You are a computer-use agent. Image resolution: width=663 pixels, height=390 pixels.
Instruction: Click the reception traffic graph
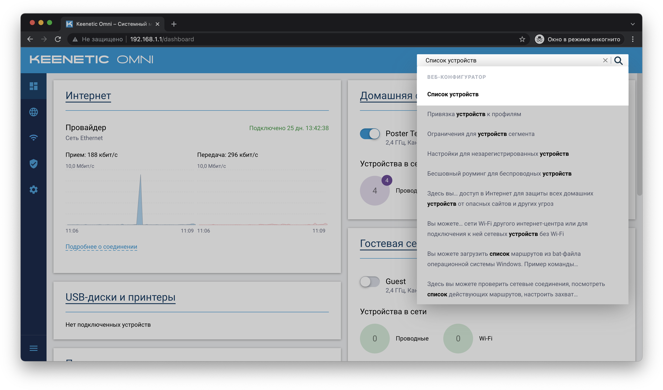130,198
